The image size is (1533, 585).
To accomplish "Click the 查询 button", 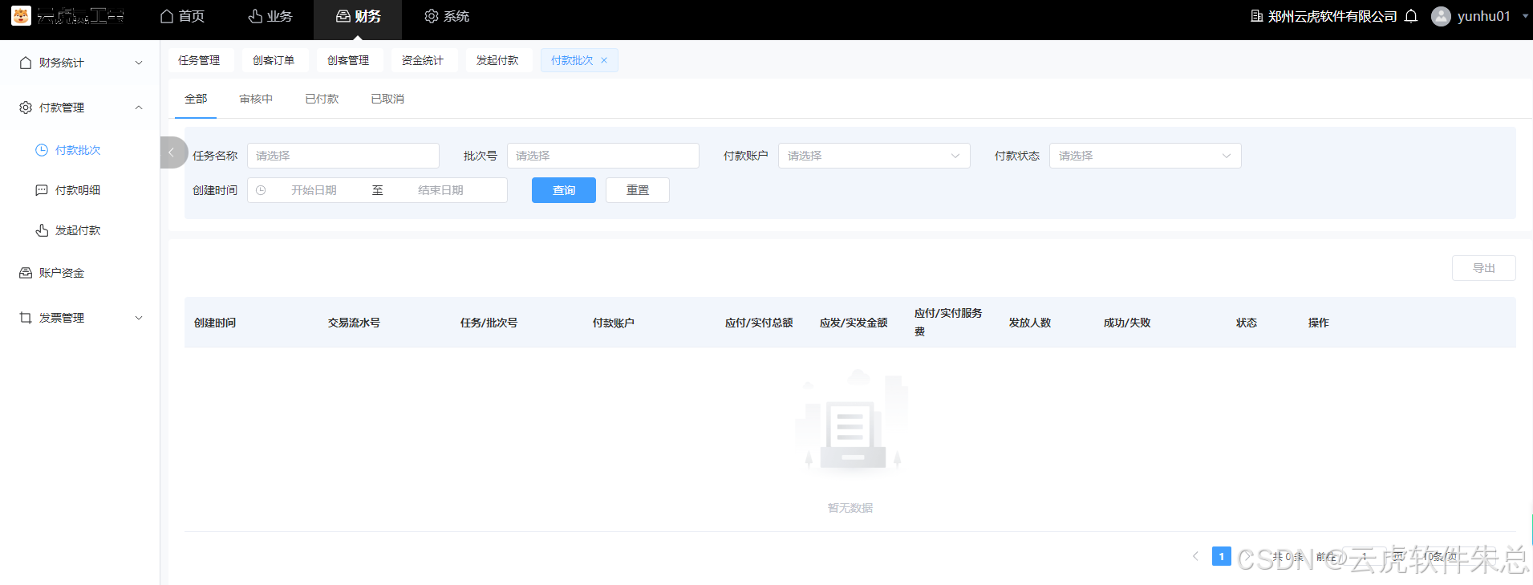I will [x=563, y=190].
